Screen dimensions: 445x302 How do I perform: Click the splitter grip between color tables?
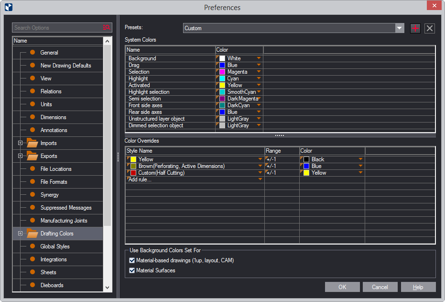280,135
